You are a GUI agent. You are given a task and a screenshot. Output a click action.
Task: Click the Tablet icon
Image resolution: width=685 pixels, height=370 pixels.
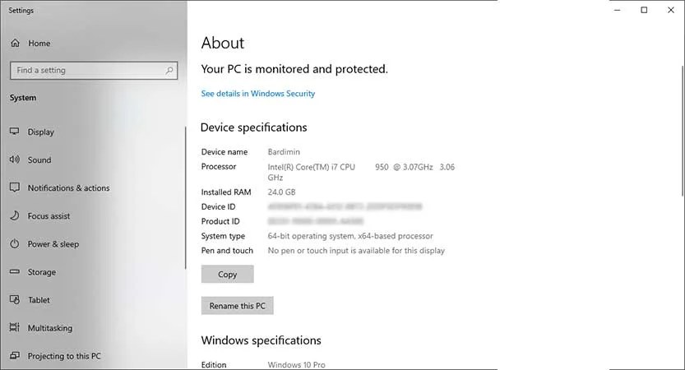15,299
